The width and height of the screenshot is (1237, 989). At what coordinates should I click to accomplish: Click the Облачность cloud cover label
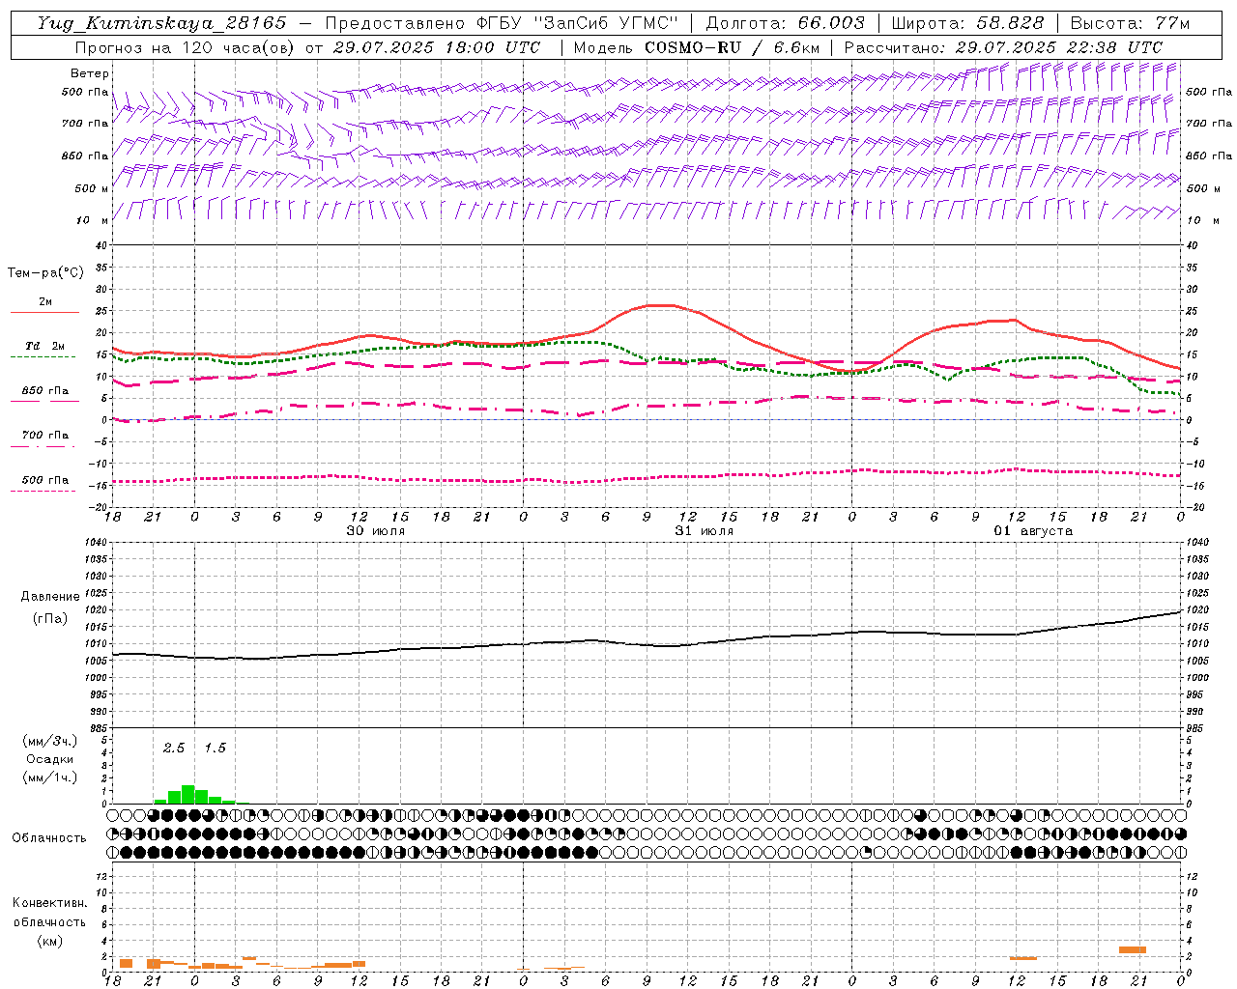pos(49,838)
